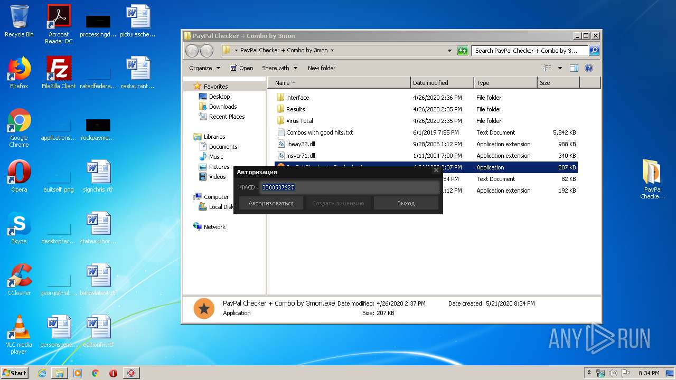Launch Skype desktop shortcut
Image resolution: width=676 pixels, height=380 pixels.
click(x=19, y=228)
